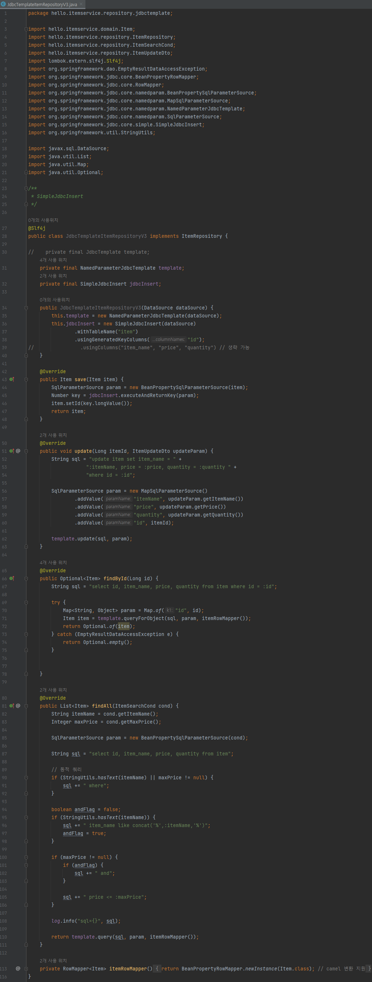372x982 pixels.
Task: Open '0개의 사용위치' hint above the constructor
Action: (x=55, y=300)
